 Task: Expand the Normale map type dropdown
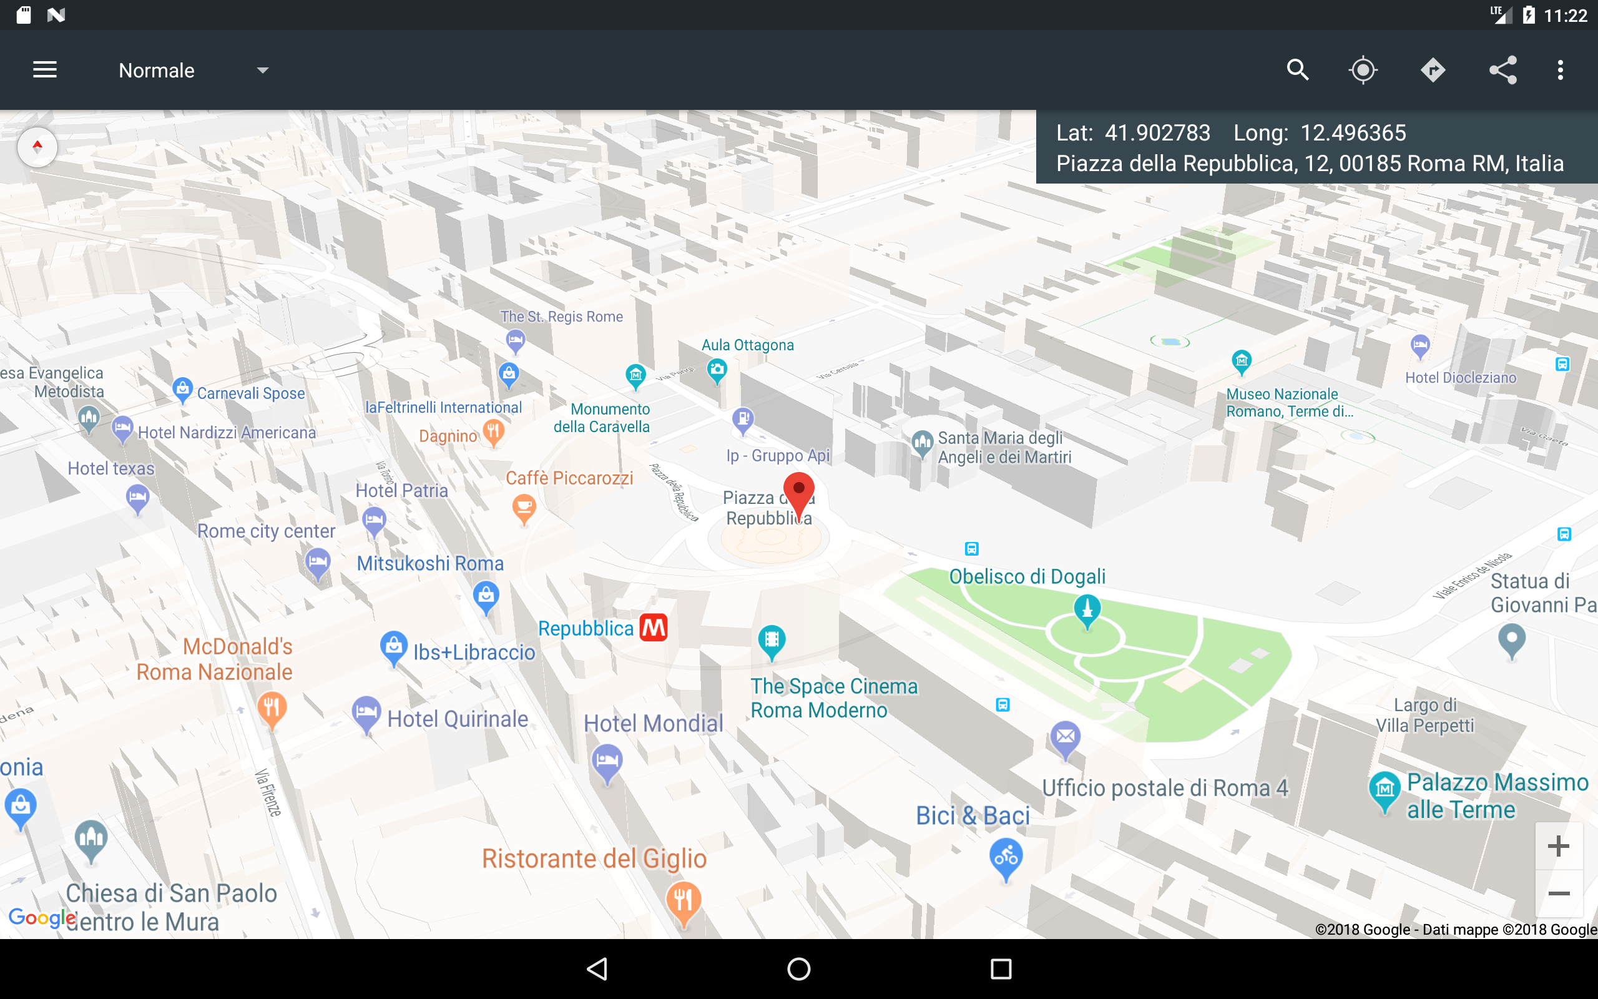tap(194, 70)
